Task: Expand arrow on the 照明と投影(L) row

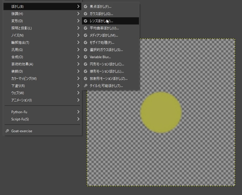Action: pos(78,28)
